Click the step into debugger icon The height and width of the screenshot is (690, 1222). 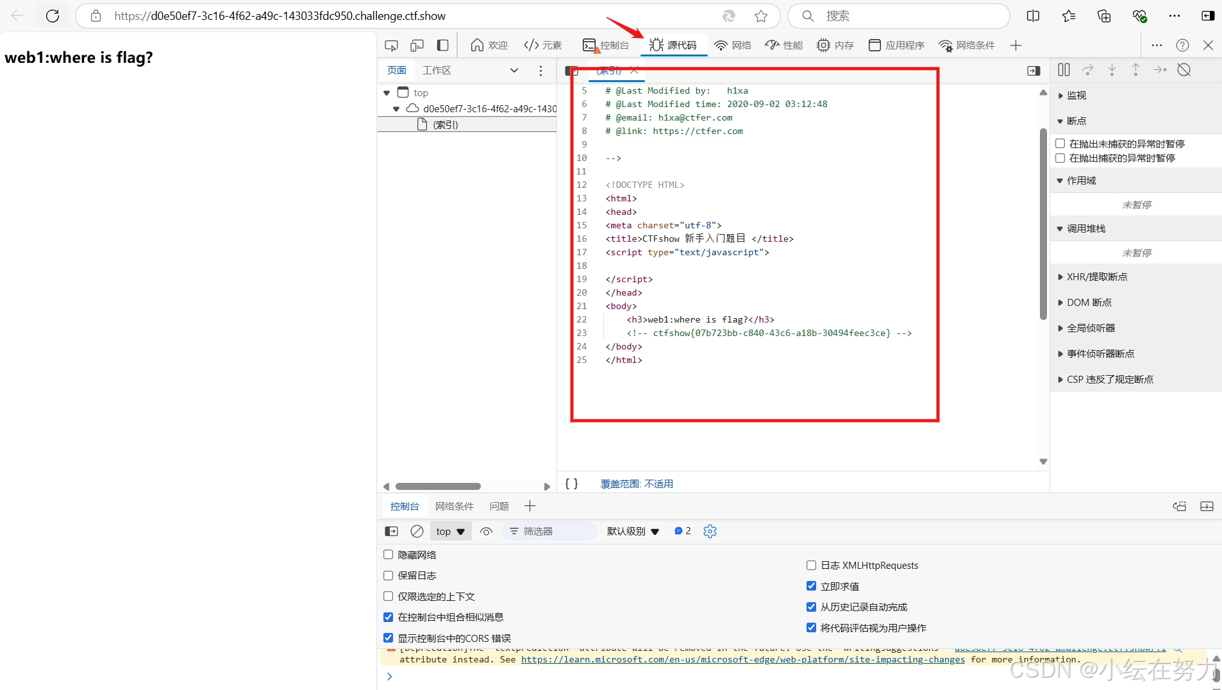click(1112, 70)
